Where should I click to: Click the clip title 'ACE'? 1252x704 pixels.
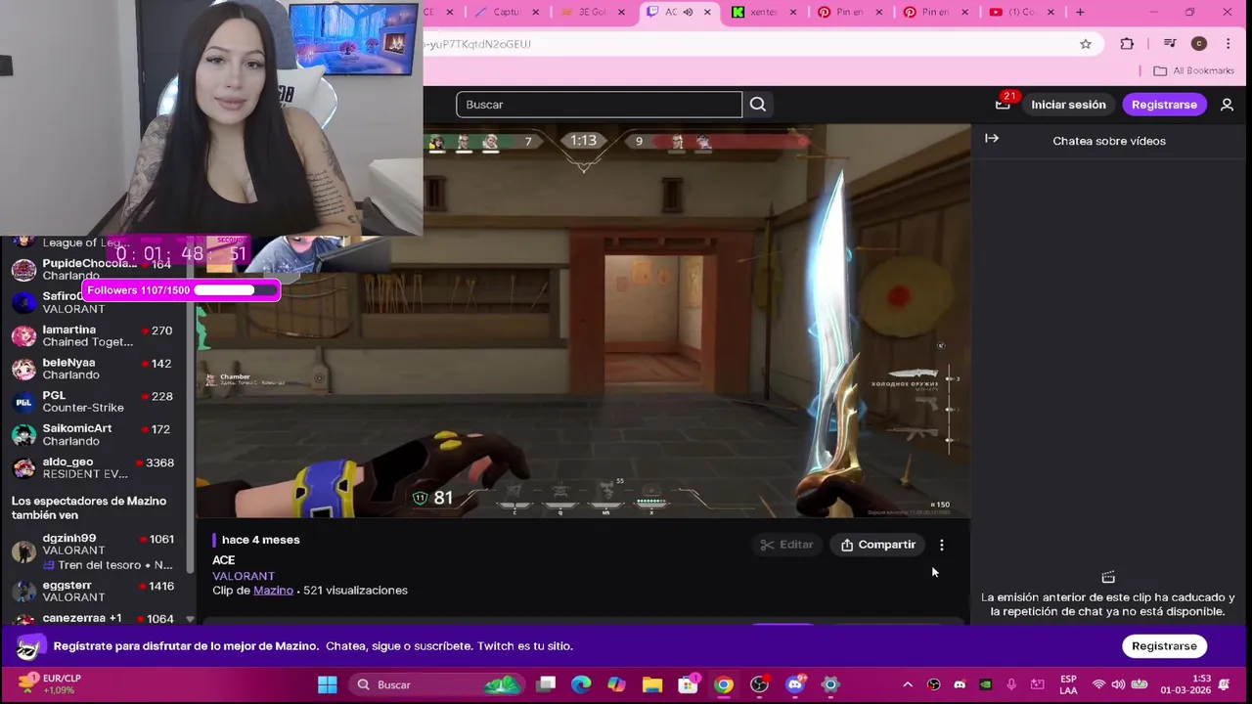(223, 560)
